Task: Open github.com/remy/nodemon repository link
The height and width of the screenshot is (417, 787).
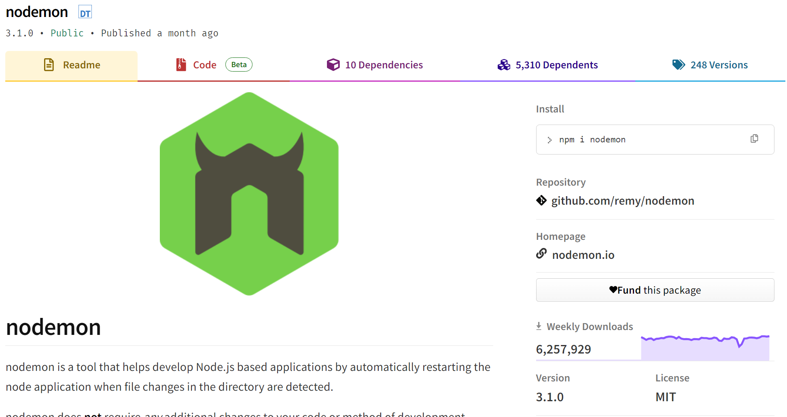Action: (x=623, y=201)
